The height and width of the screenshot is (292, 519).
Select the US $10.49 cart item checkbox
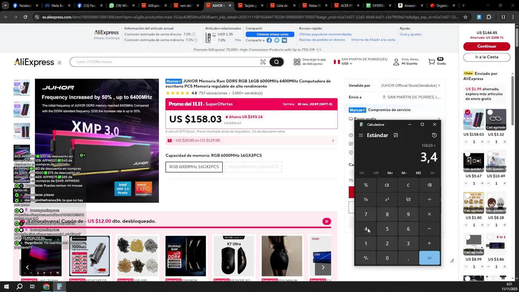pyautogui.click(x=490, y=155)
